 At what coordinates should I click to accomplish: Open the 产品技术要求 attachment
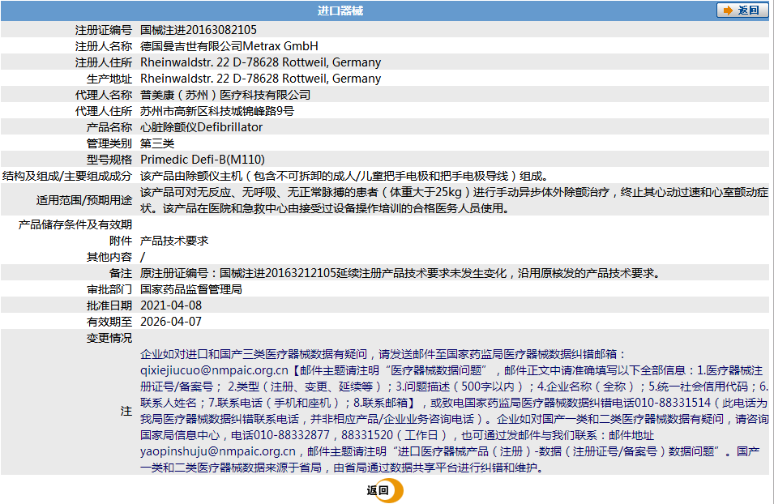coord(174,241)
